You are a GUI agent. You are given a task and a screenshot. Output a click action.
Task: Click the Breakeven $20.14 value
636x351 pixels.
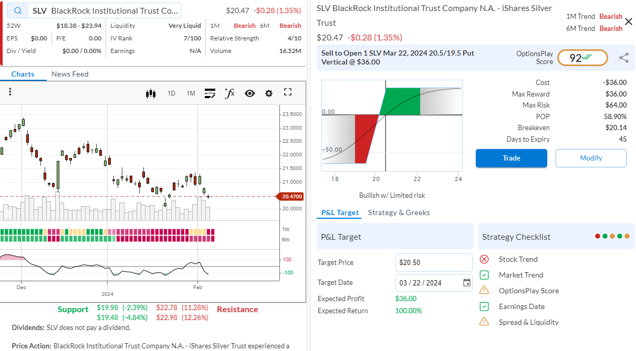pyautogui.click(x=616, y=127)
